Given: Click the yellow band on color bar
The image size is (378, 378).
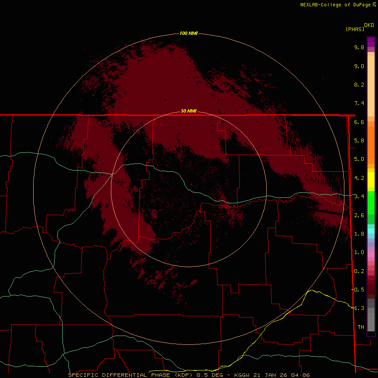Looking at the screenshot, I should 371,180.
